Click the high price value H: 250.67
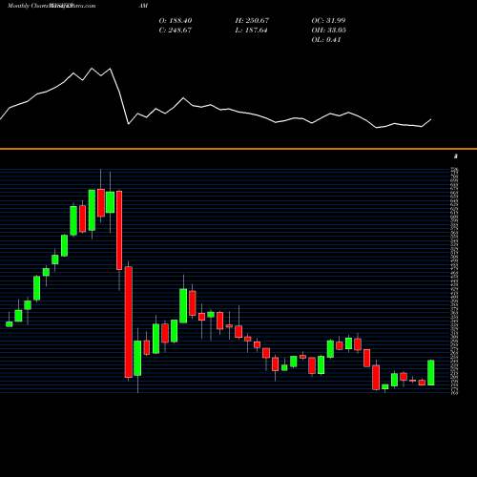This screenshot has width=477, height=477. tap(252, 21)
